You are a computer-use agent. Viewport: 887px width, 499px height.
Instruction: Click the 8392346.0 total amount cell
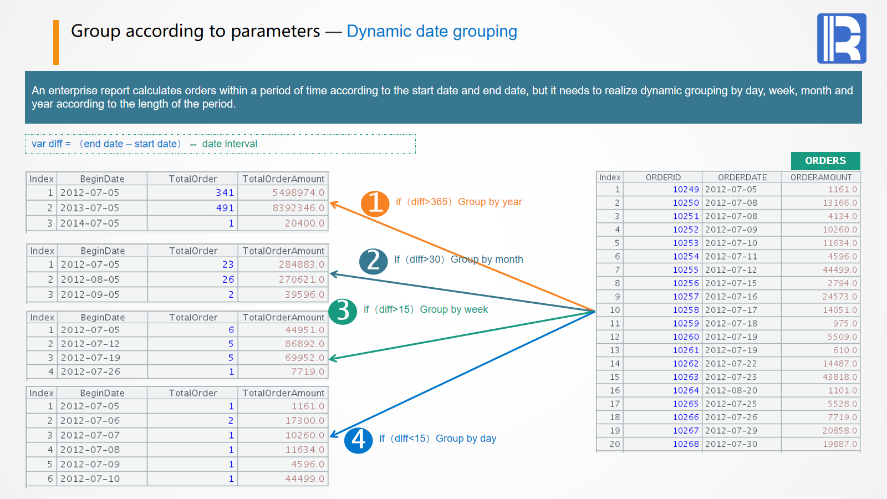tap(298, 208)
